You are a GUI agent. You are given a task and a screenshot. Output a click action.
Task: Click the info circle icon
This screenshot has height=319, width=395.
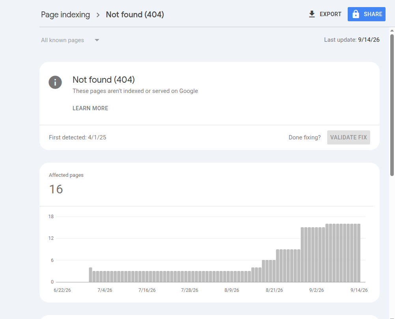pos(55,82)
